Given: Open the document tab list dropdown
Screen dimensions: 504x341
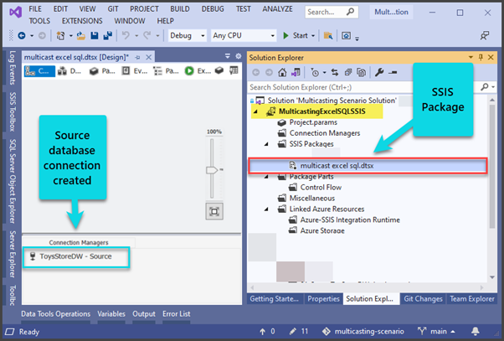Looking at the screenshot, I should [x=228, y=56].
